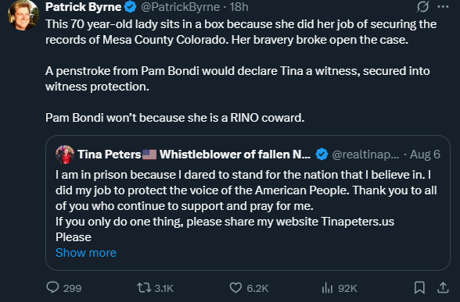Screen dimensions: 460x302
Task: Open the @PatrickByrne handle link
Action: pos(181,7)
